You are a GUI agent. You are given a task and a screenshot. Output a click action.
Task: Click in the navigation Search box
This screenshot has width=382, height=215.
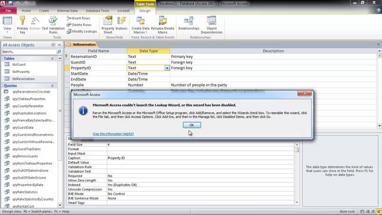click(29, 52)
